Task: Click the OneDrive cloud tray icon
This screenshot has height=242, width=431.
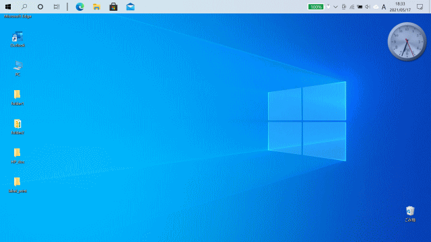Action: pos(376,7)
